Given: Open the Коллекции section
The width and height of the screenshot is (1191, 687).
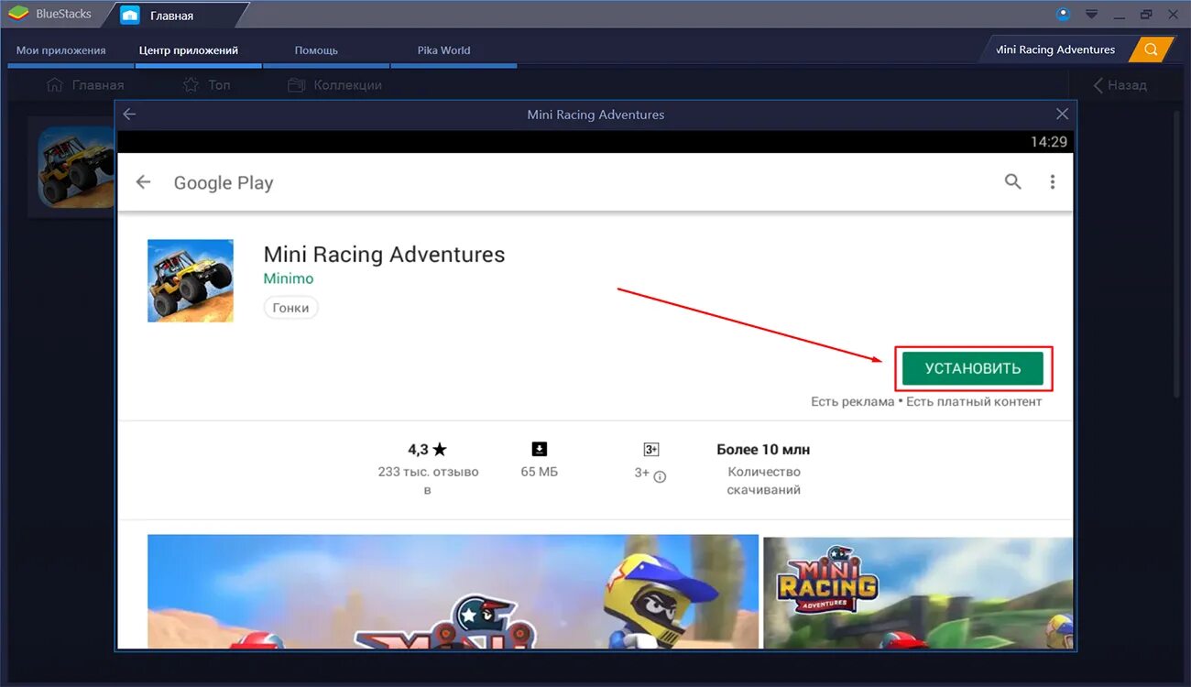Looking at the screenshot, I should pos(334,85).
